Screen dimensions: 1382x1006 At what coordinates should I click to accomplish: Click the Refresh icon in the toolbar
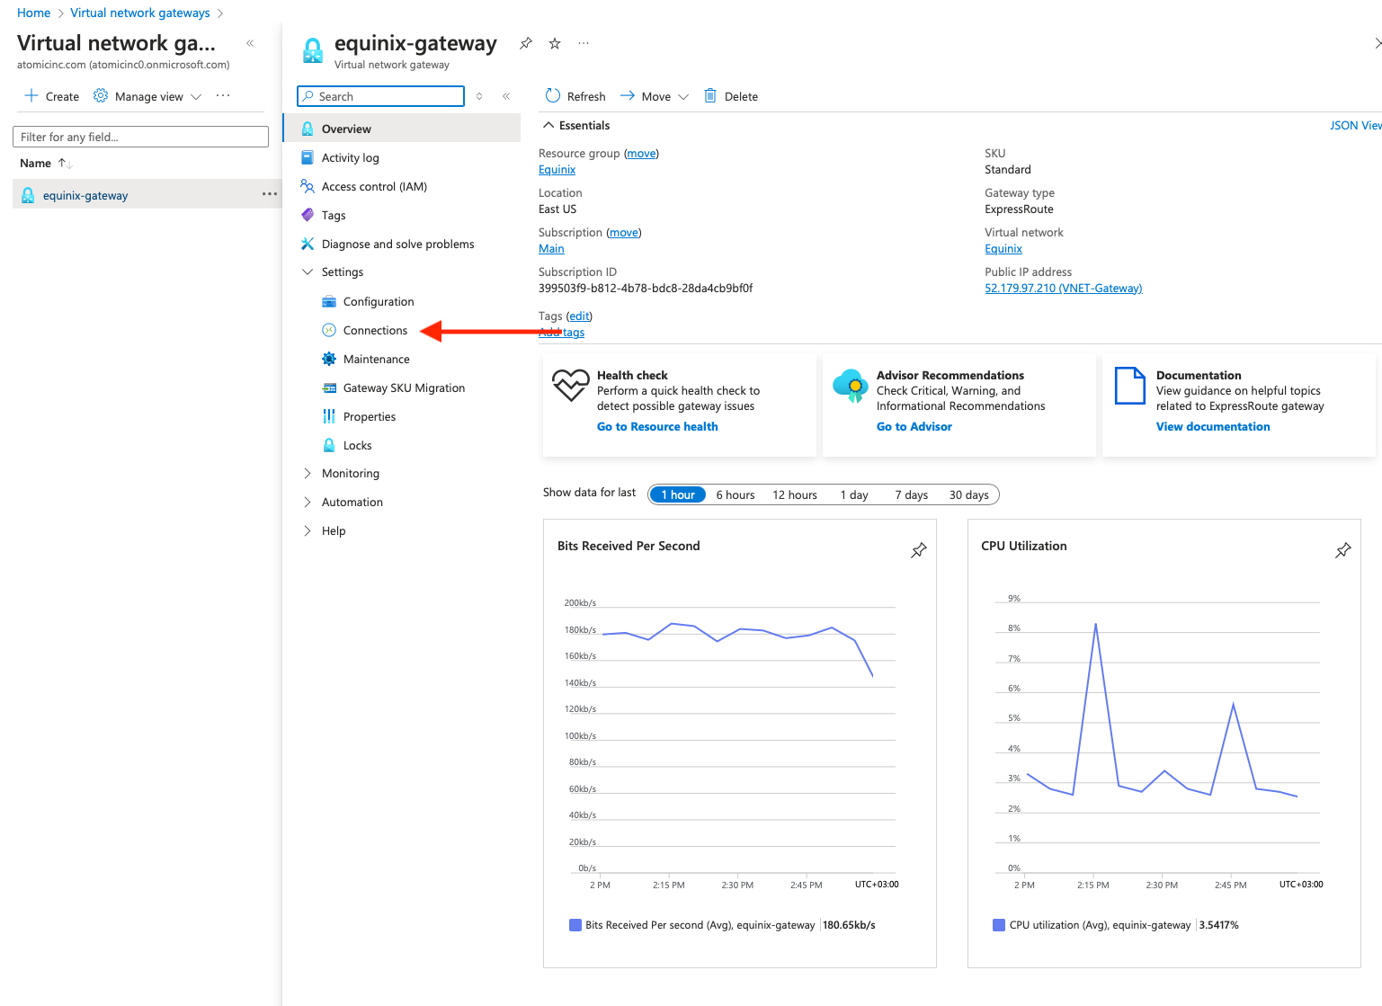pyautogui.click(x=553, y=96)
